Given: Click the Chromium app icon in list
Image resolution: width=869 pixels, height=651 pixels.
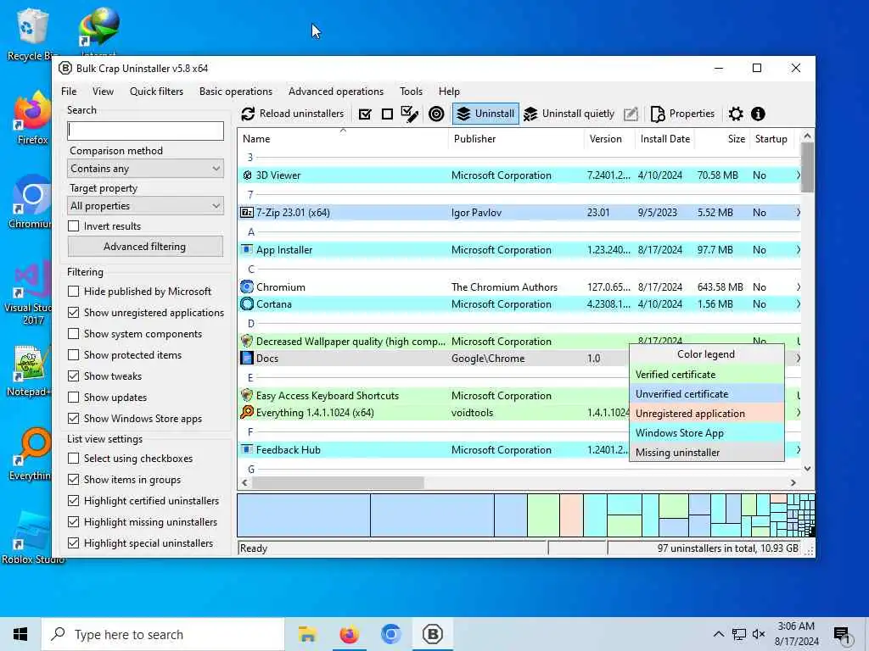Looking at the screenshot, I should [247, 287].
